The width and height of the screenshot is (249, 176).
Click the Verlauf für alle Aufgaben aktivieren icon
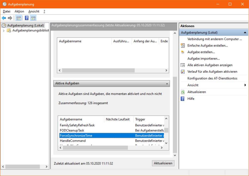(183, 72)
